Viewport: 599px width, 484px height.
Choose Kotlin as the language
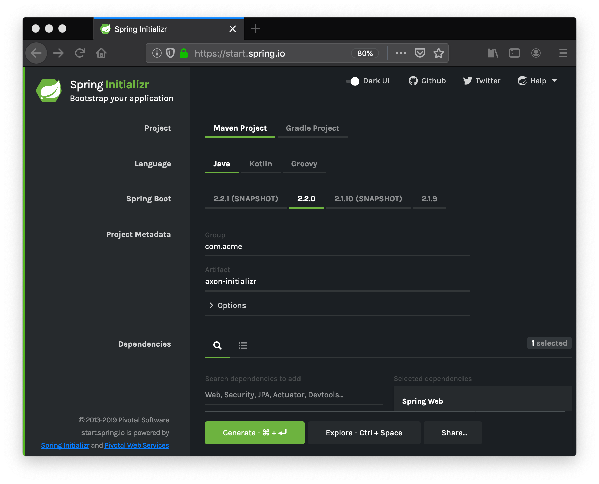point(261,164)
